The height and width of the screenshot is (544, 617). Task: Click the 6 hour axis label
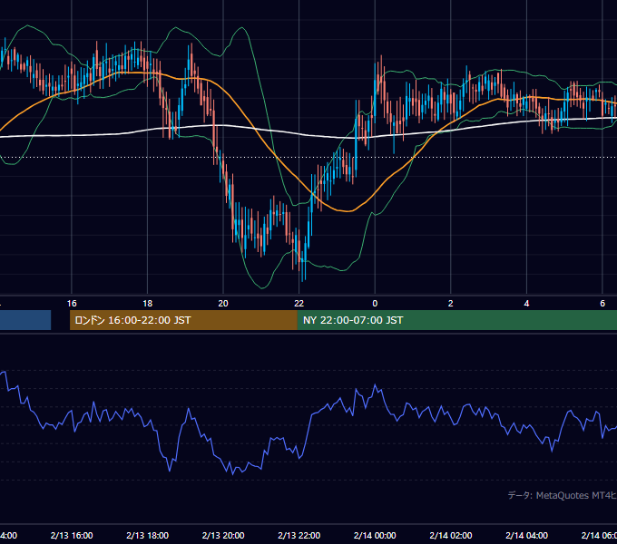click(x=602, y=304)
